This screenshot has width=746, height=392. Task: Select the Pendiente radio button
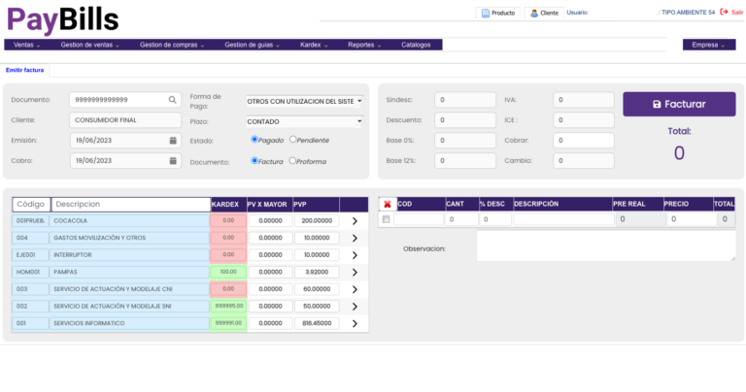pos(293,140)
